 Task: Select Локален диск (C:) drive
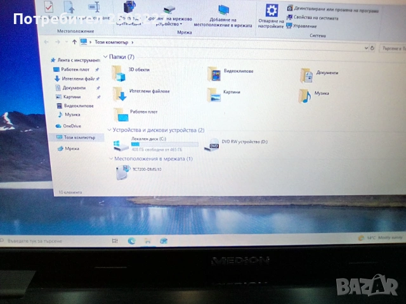(156, 144)
